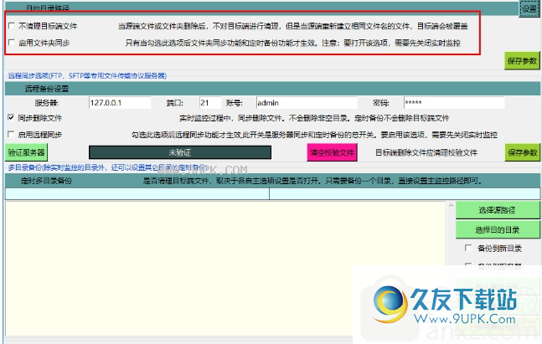This screenshot has height=344, width=542.
Task: Click the right cell of the light-blue row
Action: point(405,193)
